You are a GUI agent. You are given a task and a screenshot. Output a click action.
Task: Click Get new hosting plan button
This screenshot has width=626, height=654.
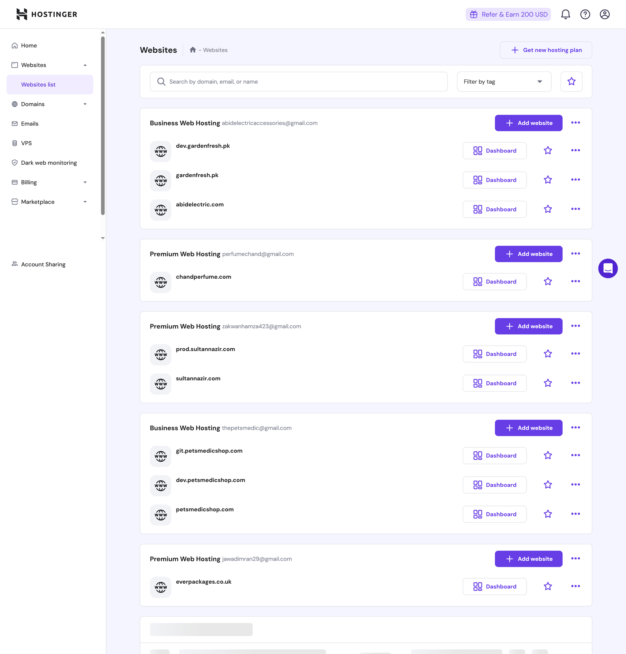click(x=546, y=50)
